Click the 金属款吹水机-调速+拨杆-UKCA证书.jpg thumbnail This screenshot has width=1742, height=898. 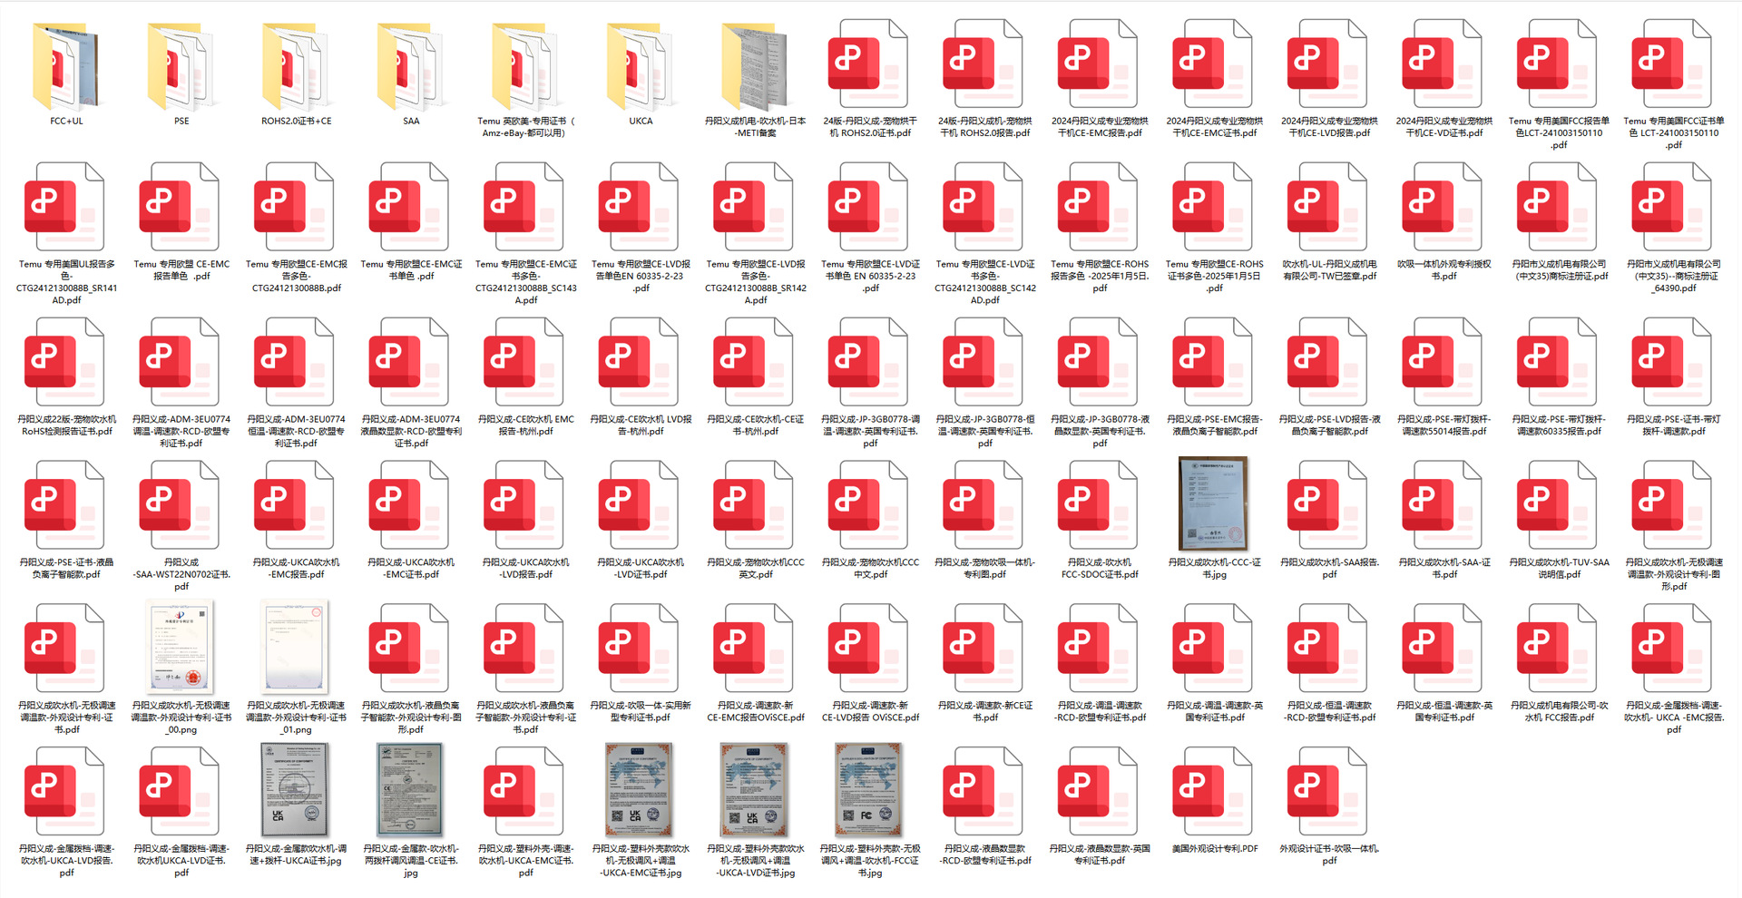tap(297, 791)
